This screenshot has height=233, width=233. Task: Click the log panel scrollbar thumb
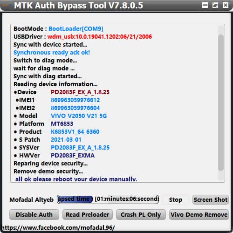pos(221,103)
